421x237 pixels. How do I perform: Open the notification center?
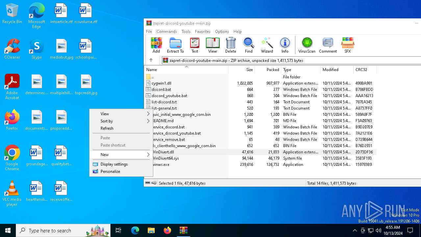410,230
